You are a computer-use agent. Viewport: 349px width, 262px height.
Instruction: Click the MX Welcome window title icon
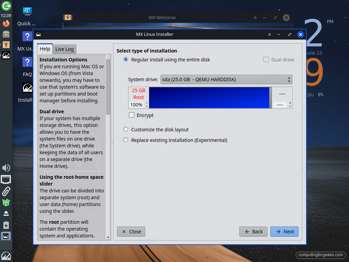pos(68,17)
